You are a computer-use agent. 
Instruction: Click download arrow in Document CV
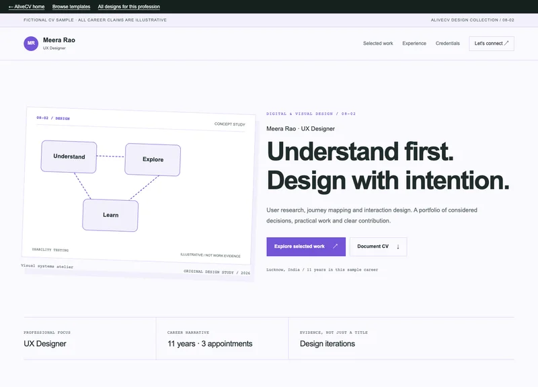click(x=398, y=247)
